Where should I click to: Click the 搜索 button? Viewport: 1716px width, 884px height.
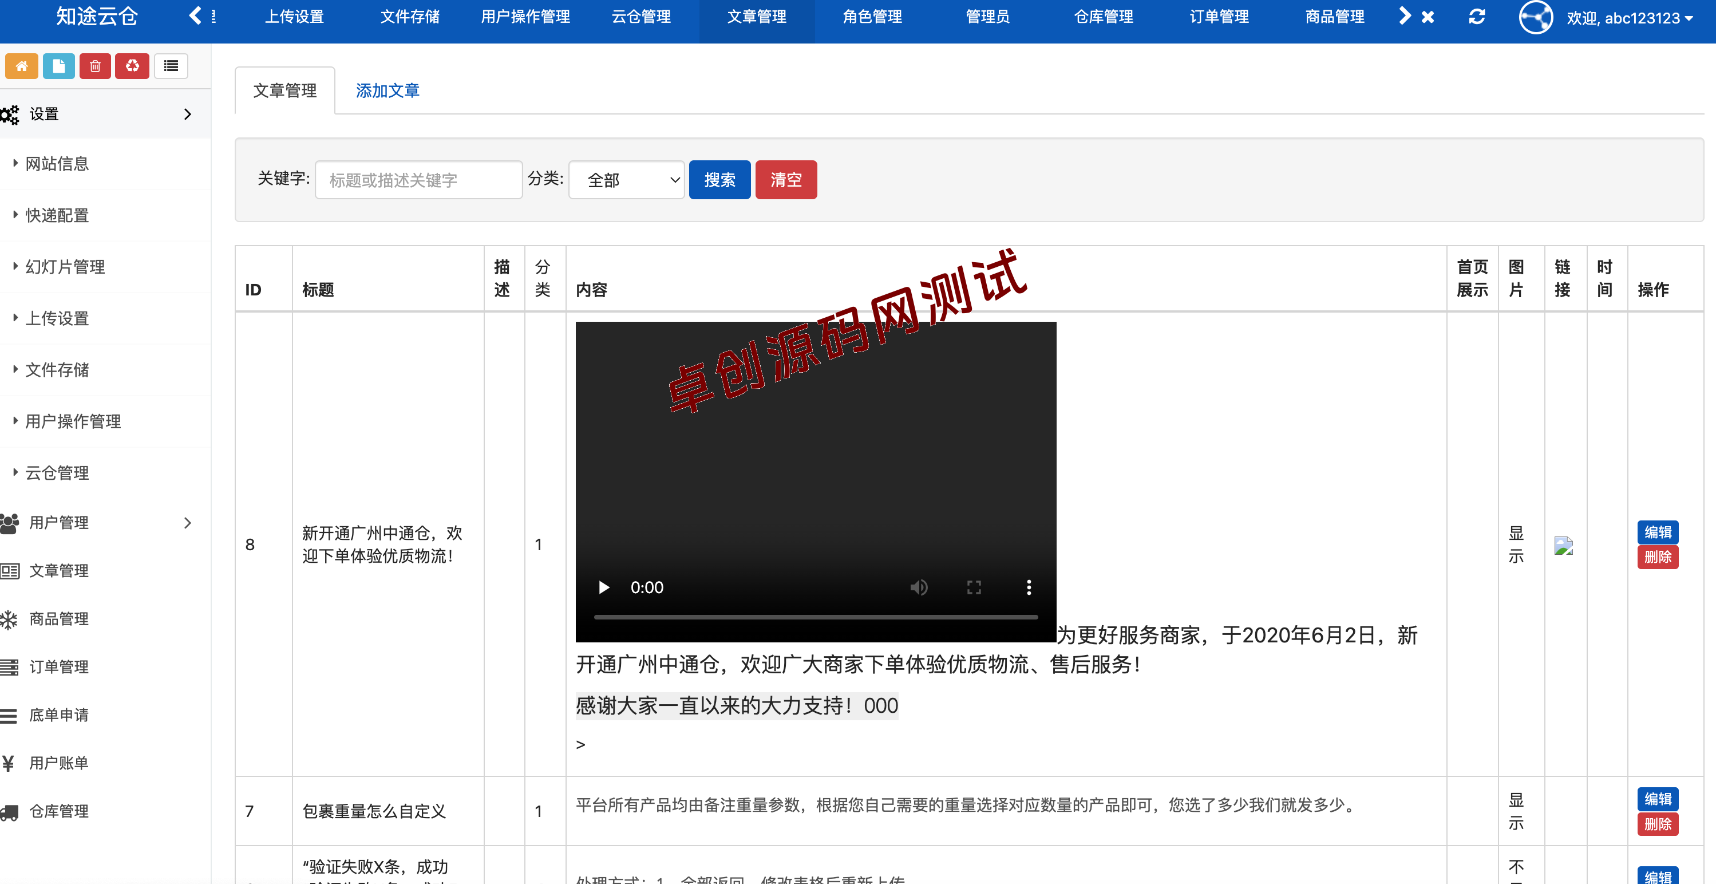[719, 180]
